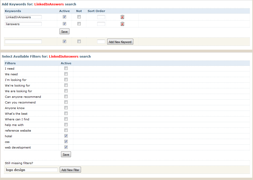
Task: Enable the 'Anyone know' filter
Action: (x=66, y=108)
